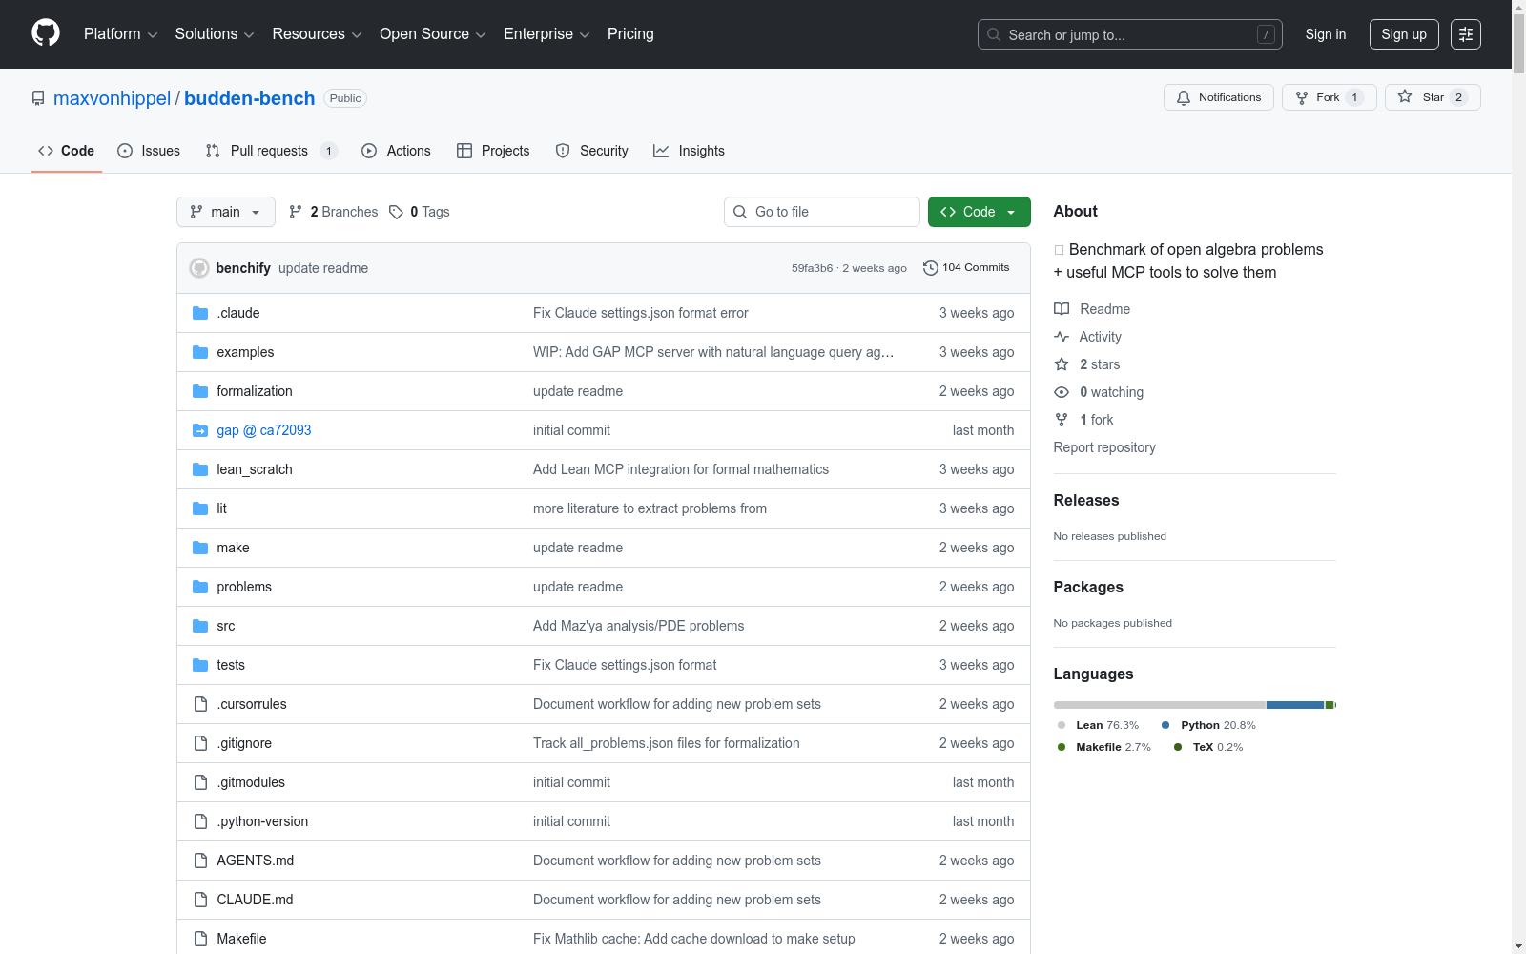Viewport: 1526px width, 954px height.
Task: Click the lean_scratch folder icon
Action: click(200, 469)
